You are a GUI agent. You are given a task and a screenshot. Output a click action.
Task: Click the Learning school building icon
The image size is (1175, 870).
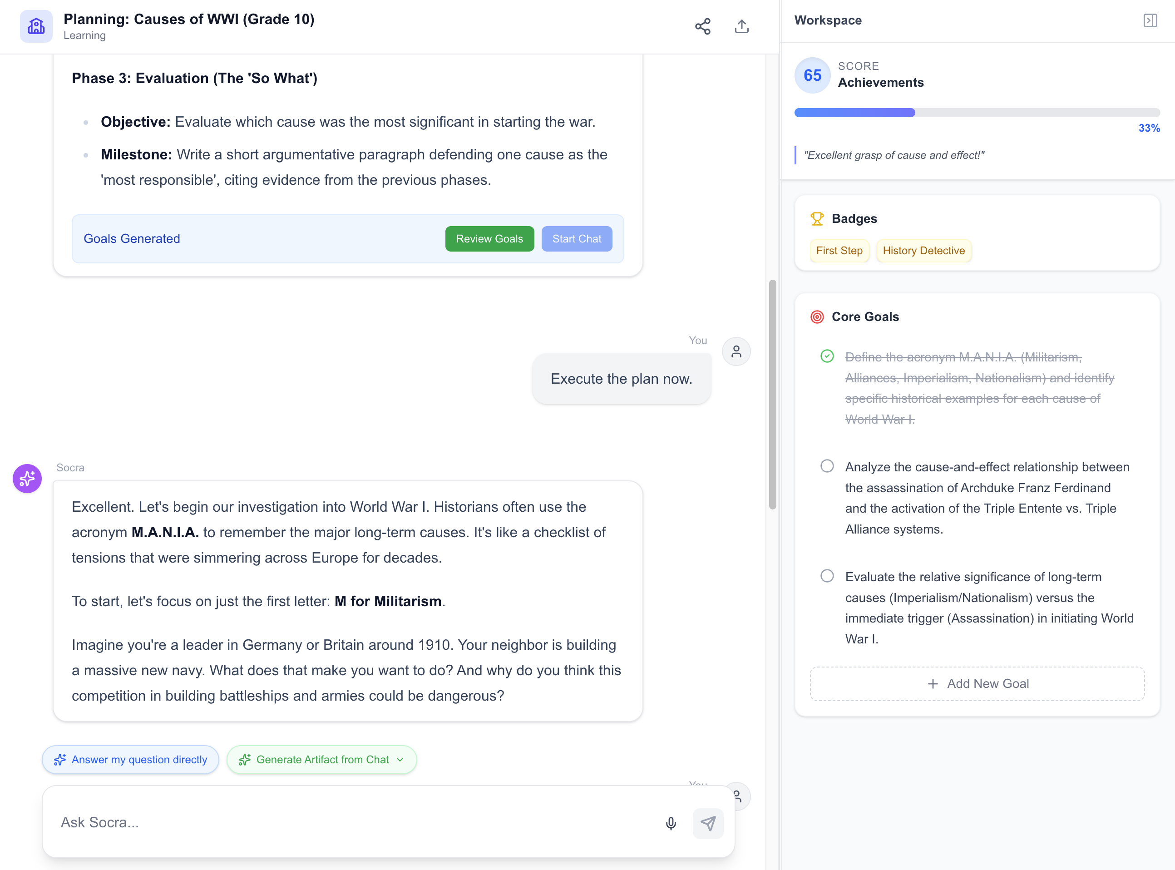(x=36, y=26)
